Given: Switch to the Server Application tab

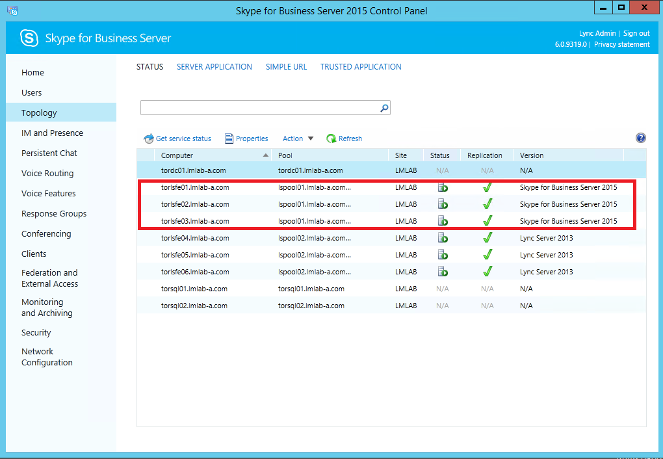Looking at the screenshot, I should [214, 66].
